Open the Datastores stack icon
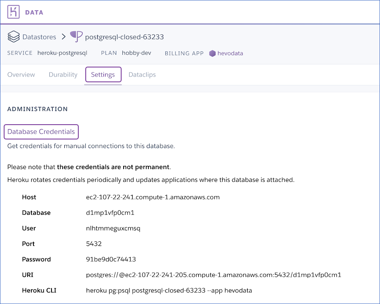 coord(14,37)
